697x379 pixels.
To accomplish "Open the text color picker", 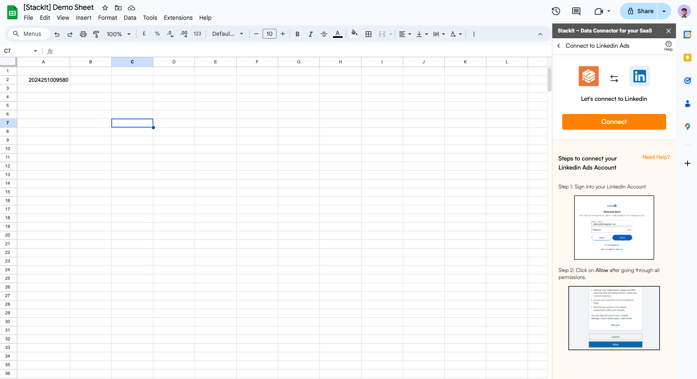I will tap(338, 34).
